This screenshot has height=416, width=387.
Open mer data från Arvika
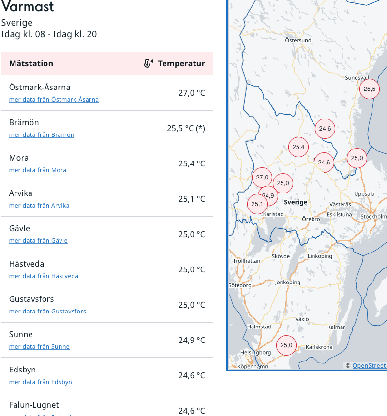pyautogui.click(x=39, y=206)
